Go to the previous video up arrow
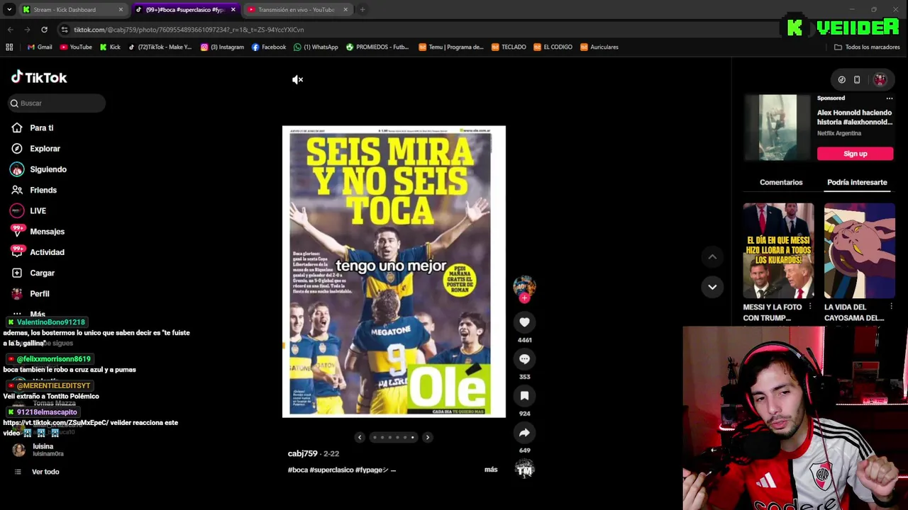This screenshot has width=908, height=510. click(x=712, y=256)
